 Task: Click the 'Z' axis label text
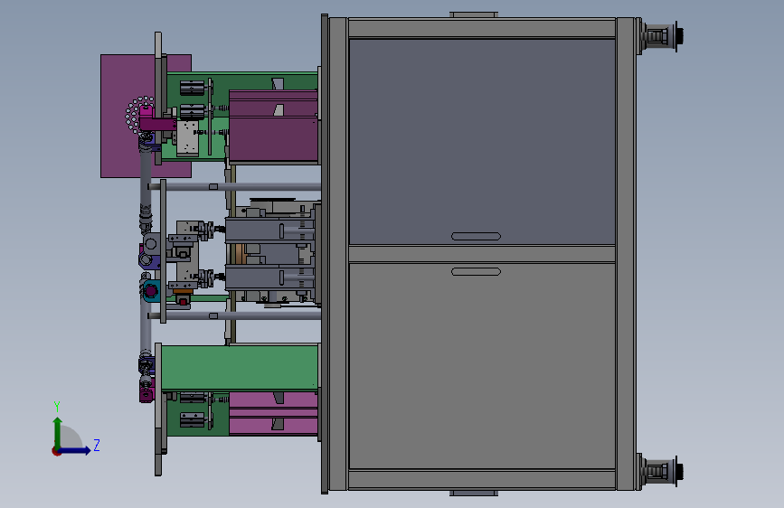[x=97, y=445]
